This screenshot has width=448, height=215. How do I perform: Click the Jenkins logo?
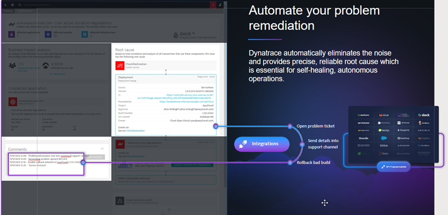423,123
